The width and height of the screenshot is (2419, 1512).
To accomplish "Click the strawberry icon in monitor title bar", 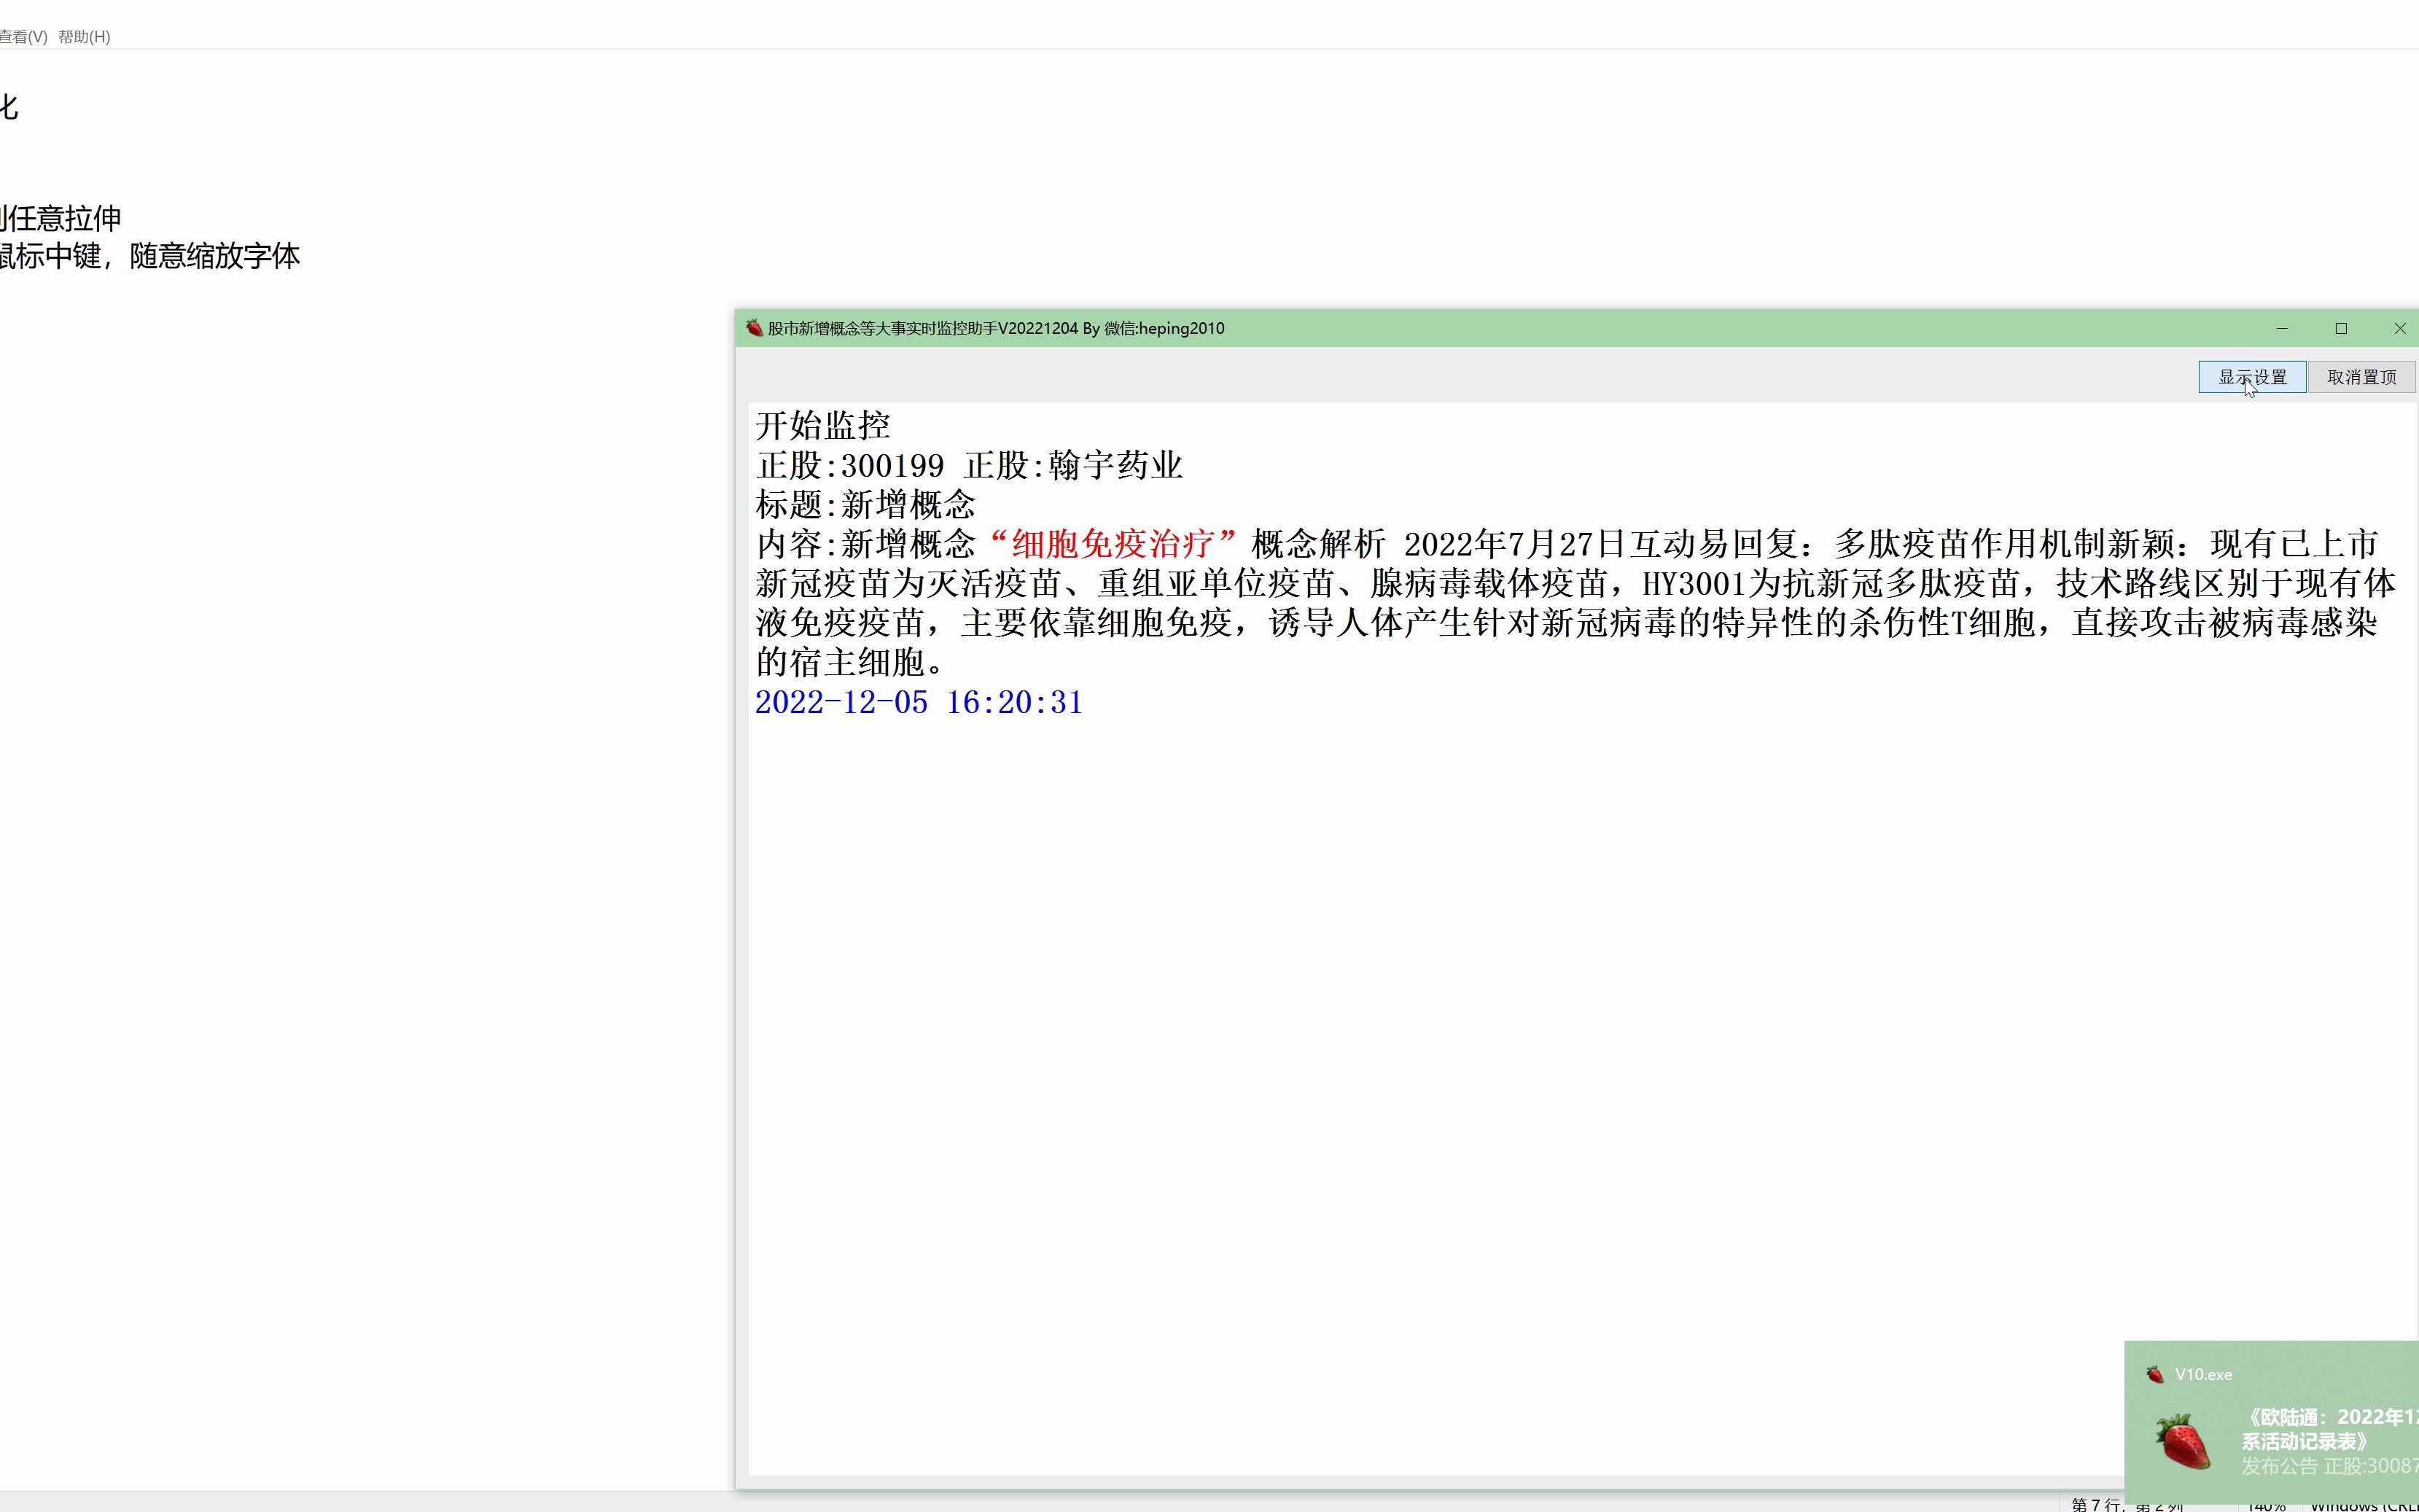I will point(754,328).
